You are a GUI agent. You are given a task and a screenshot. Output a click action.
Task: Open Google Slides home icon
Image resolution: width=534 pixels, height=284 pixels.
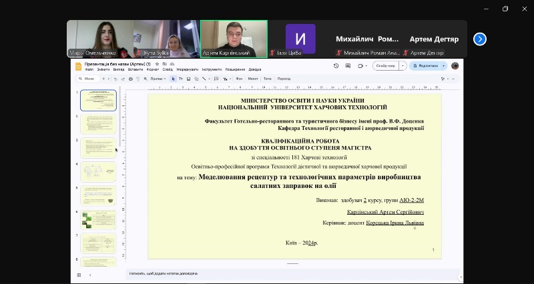(78, 66)
